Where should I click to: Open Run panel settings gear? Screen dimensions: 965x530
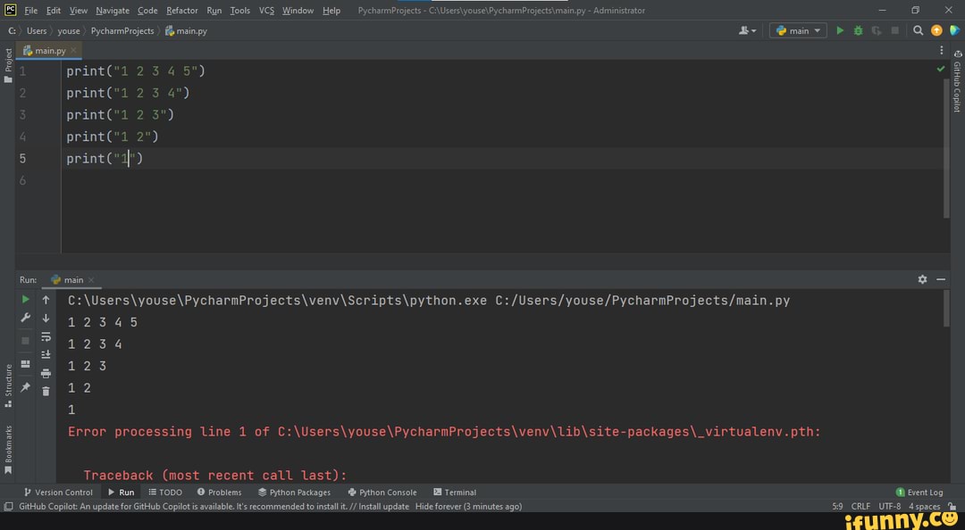[922, 279]
